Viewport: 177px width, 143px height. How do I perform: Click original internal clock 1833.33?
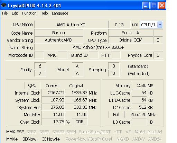tap(76, 92)
